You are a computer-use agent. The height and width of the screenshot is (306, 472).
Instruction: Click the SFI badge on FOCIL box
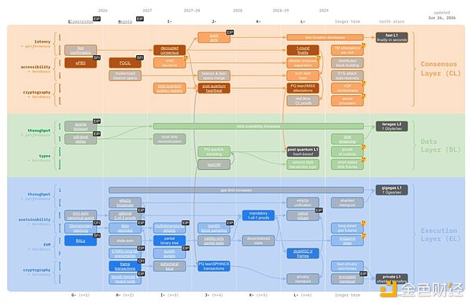click(140, 57)
